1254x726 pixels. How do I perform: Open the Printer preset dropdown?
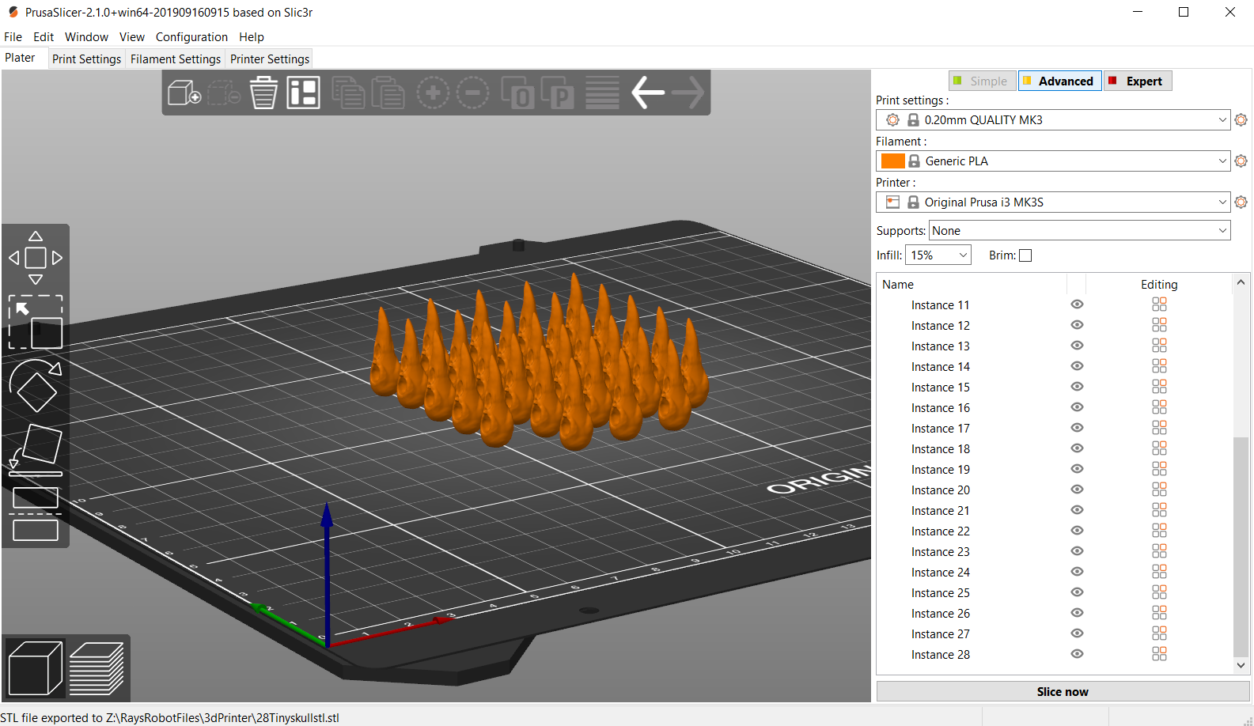click(1053, 202)
